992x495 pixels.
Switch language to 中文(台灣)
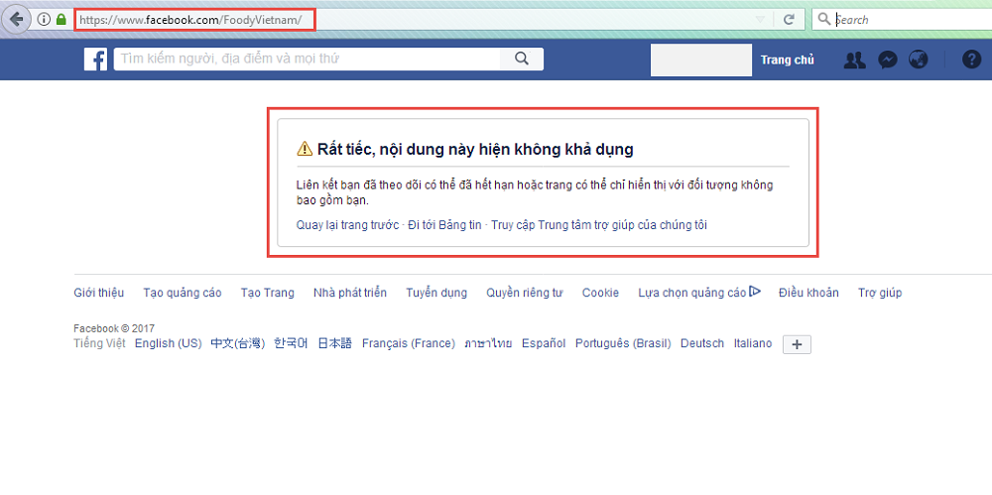point(238,343)
